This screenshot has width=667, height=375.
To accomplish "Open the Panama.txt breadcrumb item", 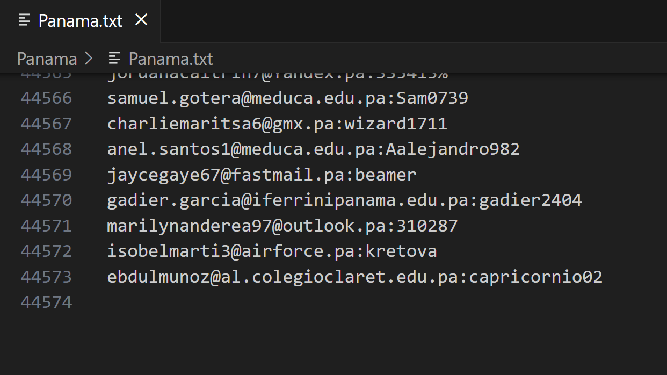I will [x=170, y=59].
